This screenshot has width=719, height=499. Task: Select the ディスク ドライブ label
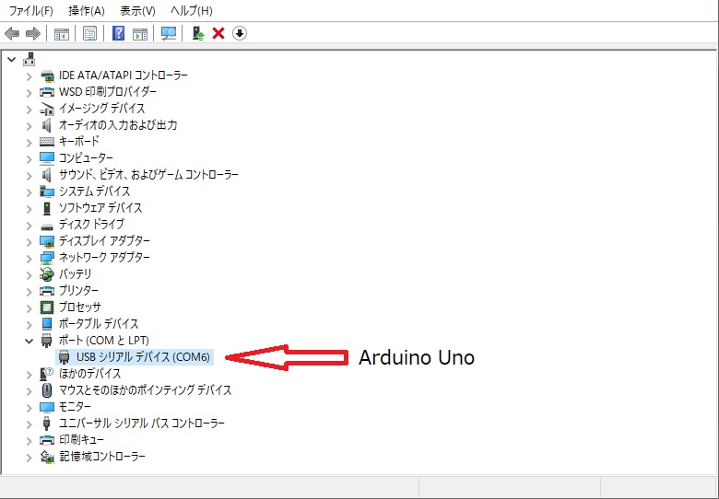[x=91, y=225]
